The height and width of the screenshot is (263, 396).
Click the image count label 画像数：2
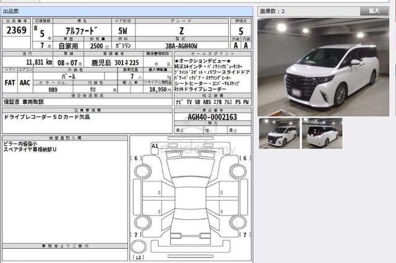[272, 11]
